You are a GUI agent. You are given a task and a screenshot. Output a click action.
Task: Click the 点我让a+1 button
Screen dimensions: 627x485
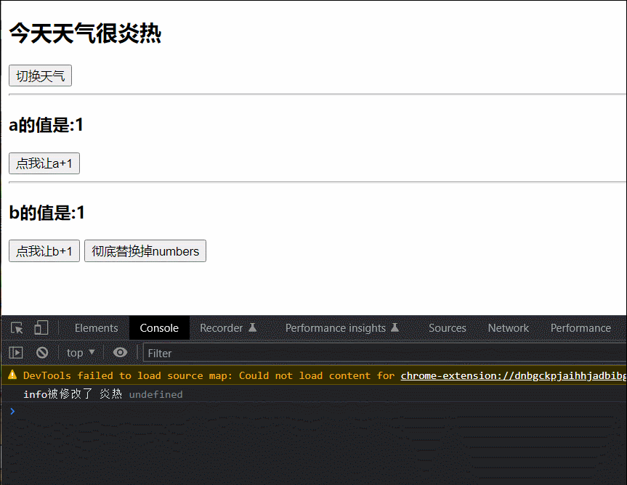click(x=44, y=163)
